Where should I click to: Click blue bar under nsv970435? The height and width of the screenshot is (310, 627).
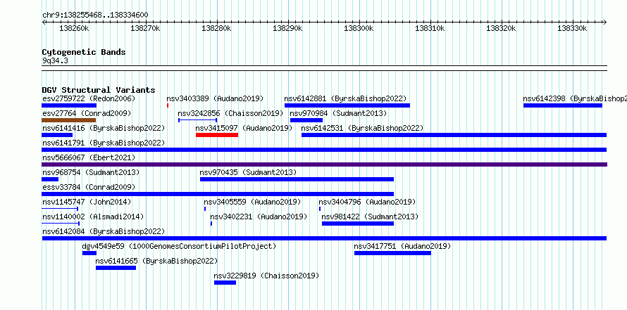tap(297, 179)
